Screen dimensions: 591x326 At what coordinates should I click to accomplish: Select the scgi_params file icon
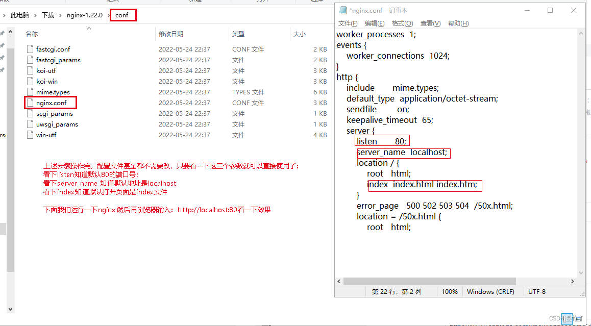tap(30, 113)
